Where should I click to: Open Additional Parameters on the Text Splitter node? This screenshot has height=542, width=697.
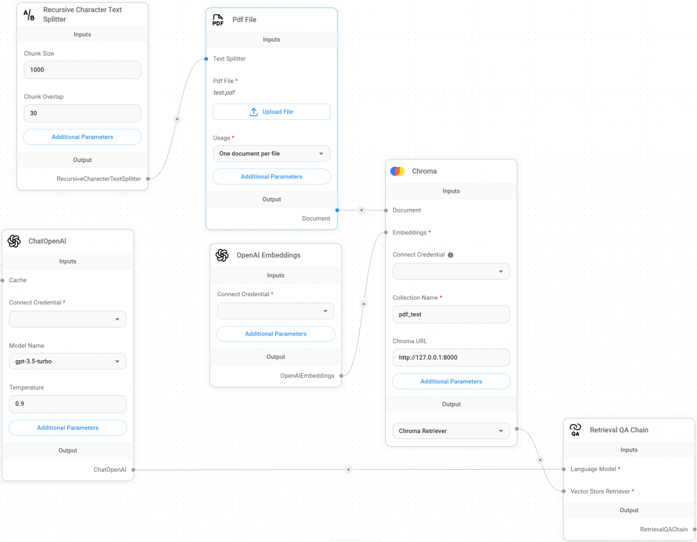click(x=82, y=137)
